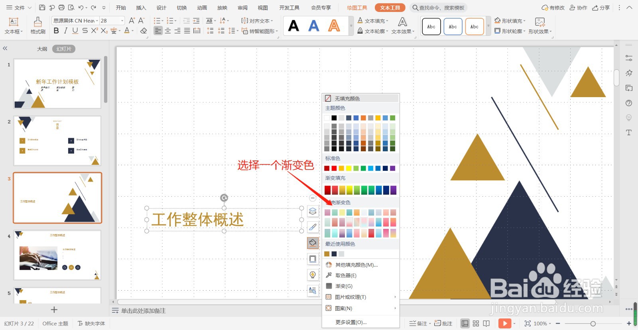The image size is (638, 330).
Task: Undo the last action
Action: tap(81, 8)
